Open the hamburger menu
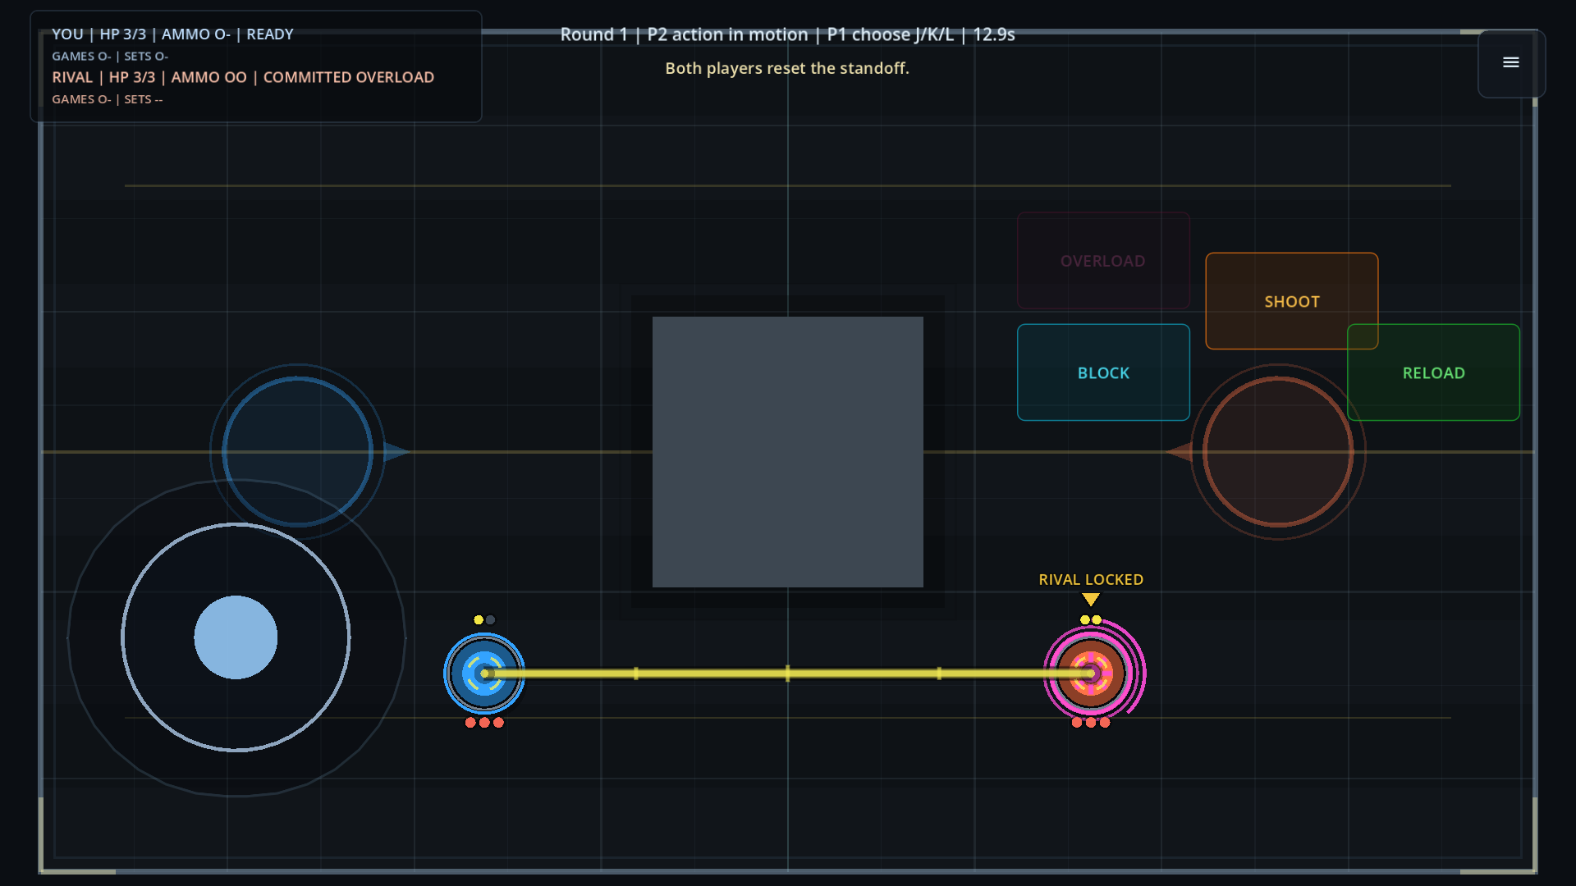The image size is (1576, 886). pyautogui.click(x=1511, y=63)
